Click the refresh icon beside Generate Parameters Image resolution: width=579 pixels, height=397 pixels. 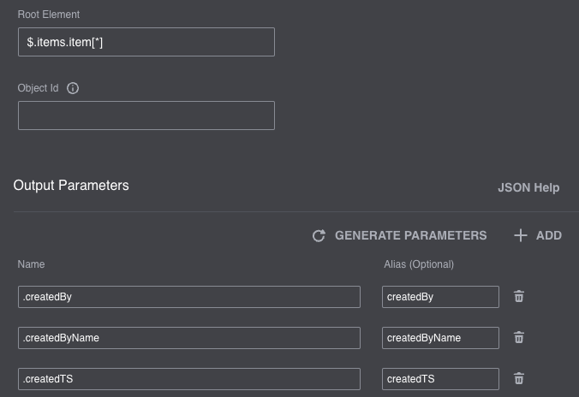coord(319,235)
